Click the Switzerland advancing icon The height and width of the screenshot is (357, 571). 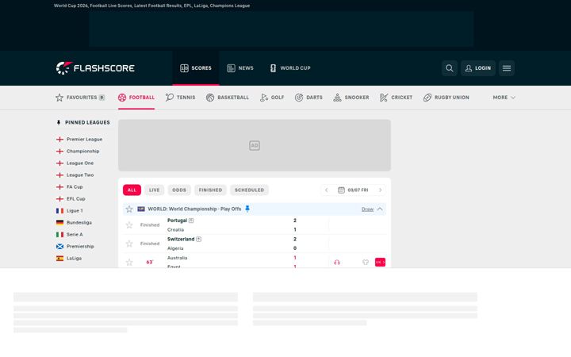click(x=199, y=240)
